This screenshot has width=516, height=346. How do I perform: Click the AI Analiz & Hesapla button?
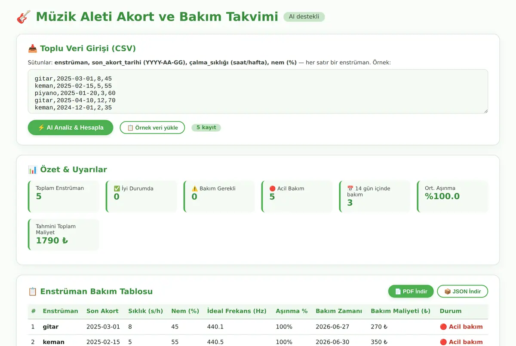(71, 127)
